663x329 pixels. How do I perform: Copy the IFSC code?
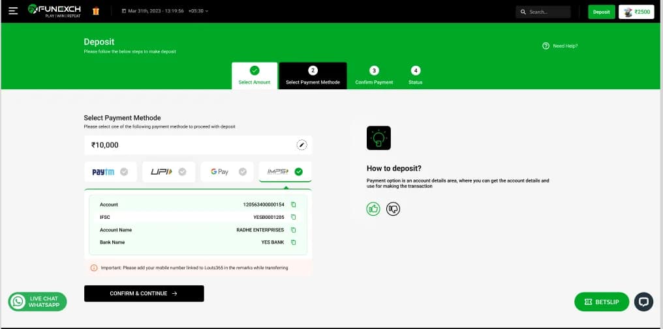click(x=294, y=217)
